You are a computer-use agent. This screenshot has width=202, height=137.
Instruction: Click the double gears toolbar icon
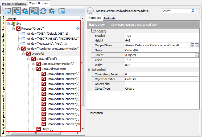click(25, 11)
